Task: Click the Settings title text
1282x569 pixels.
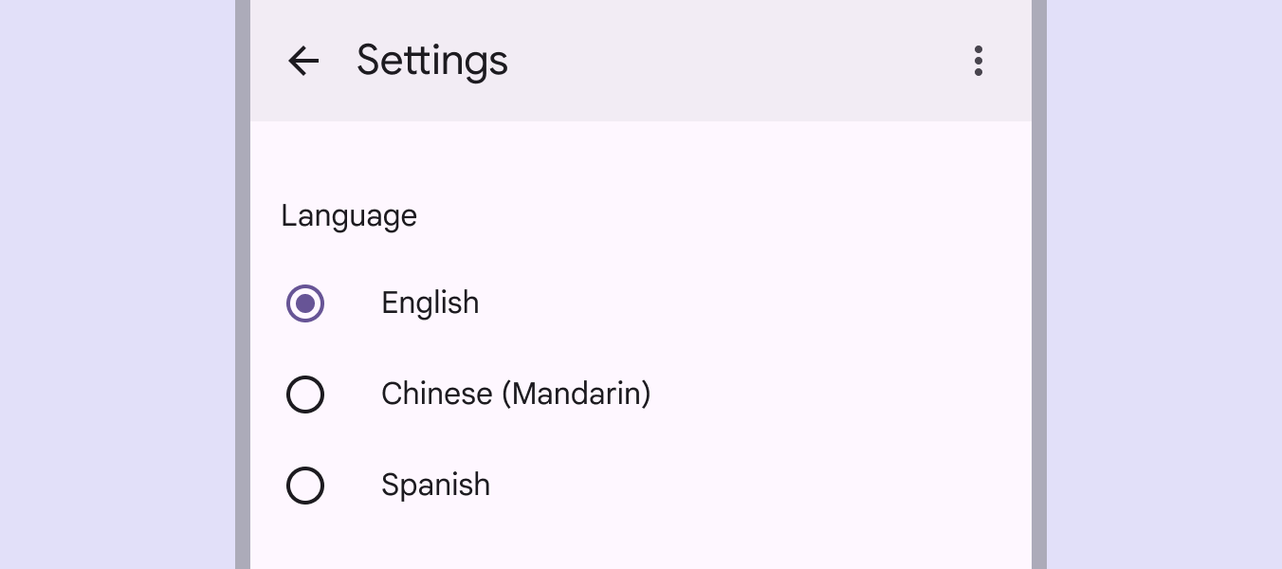Action: point(431,62)
